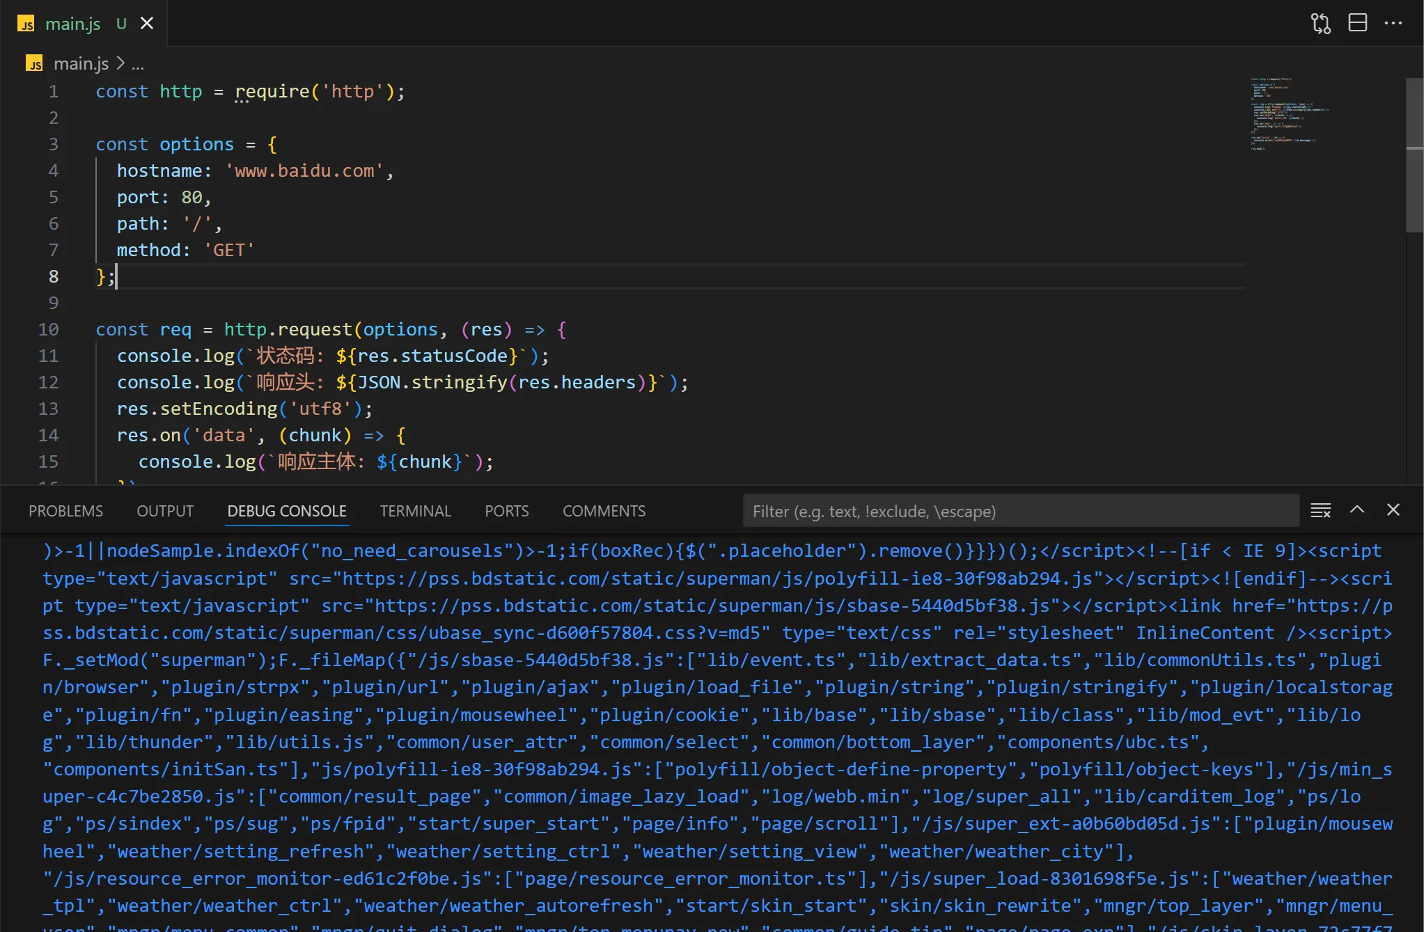
Task: Open changes compare icon in editor toolbar
Action: coord(1320,23)
